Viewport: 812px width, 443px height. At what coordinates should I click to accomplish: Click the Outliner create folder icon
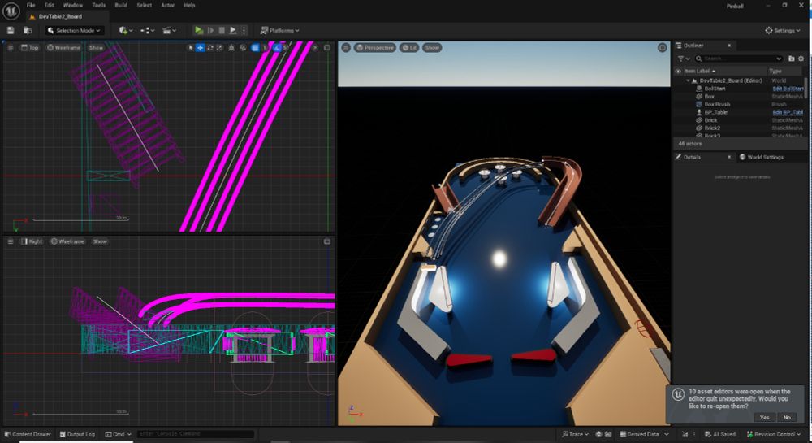(791, 59)
